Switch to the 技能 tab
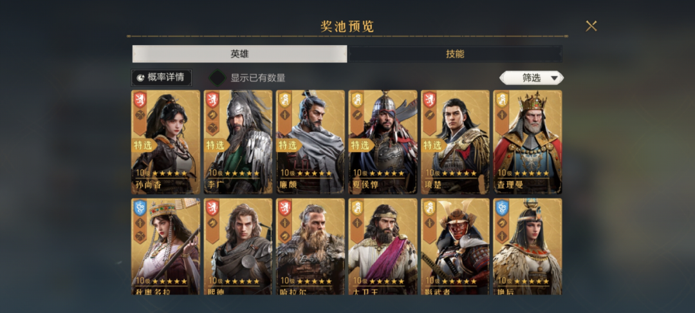This screenshot has width=695, height=313. point(455,54)
